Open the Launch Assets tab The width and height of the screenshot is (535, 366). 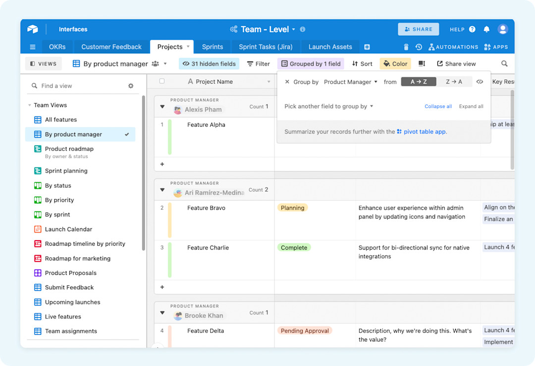[330, 47]
